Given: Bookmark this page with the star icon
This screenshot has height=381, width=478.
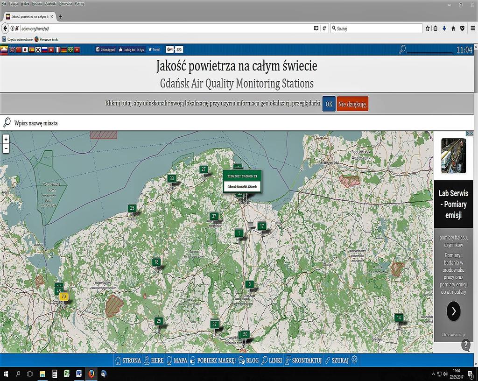Looking at the screenshot, I should (428, 28).
